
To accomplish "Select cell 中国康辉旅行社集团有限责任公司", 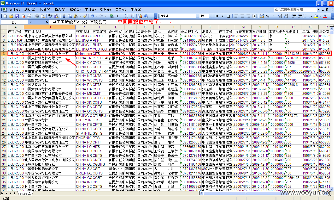I will [50, 98].
